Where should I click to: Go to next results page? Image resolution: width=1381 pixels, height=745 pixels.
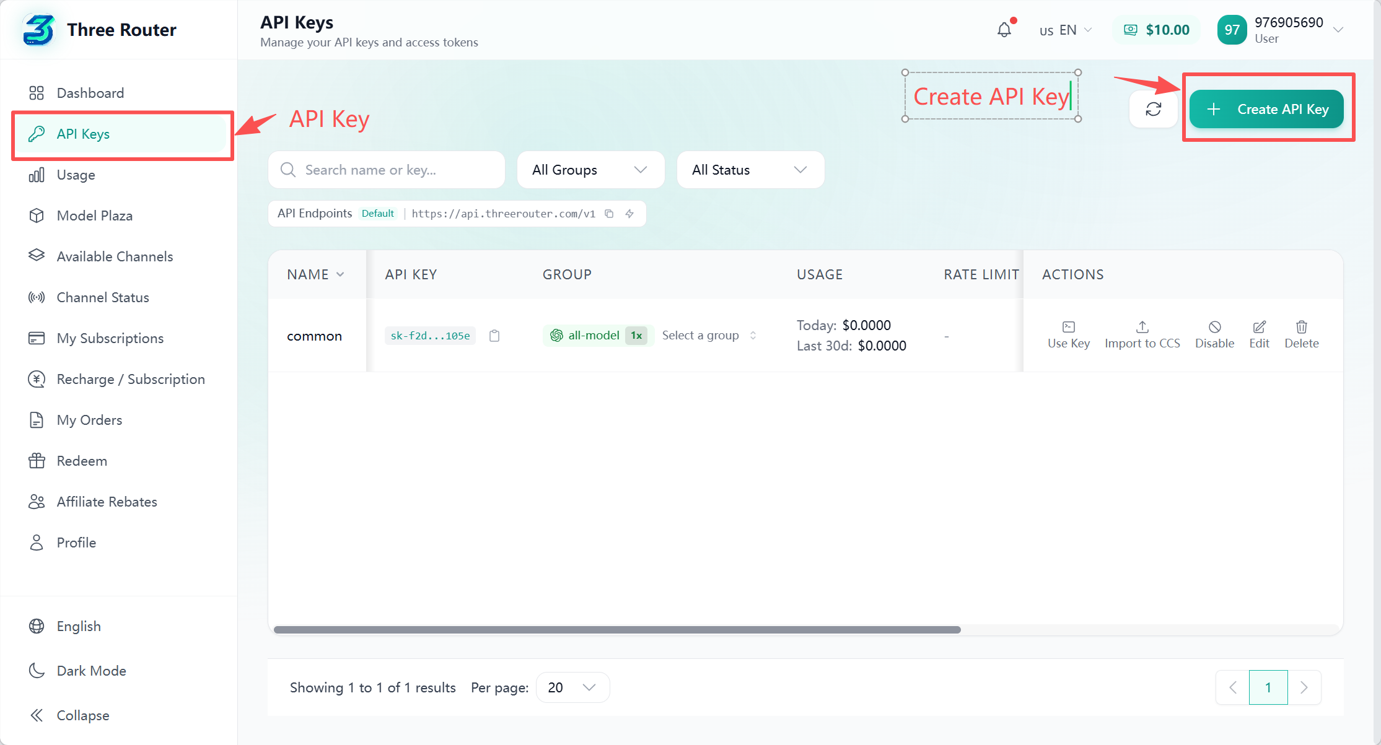click(1304, 687)
